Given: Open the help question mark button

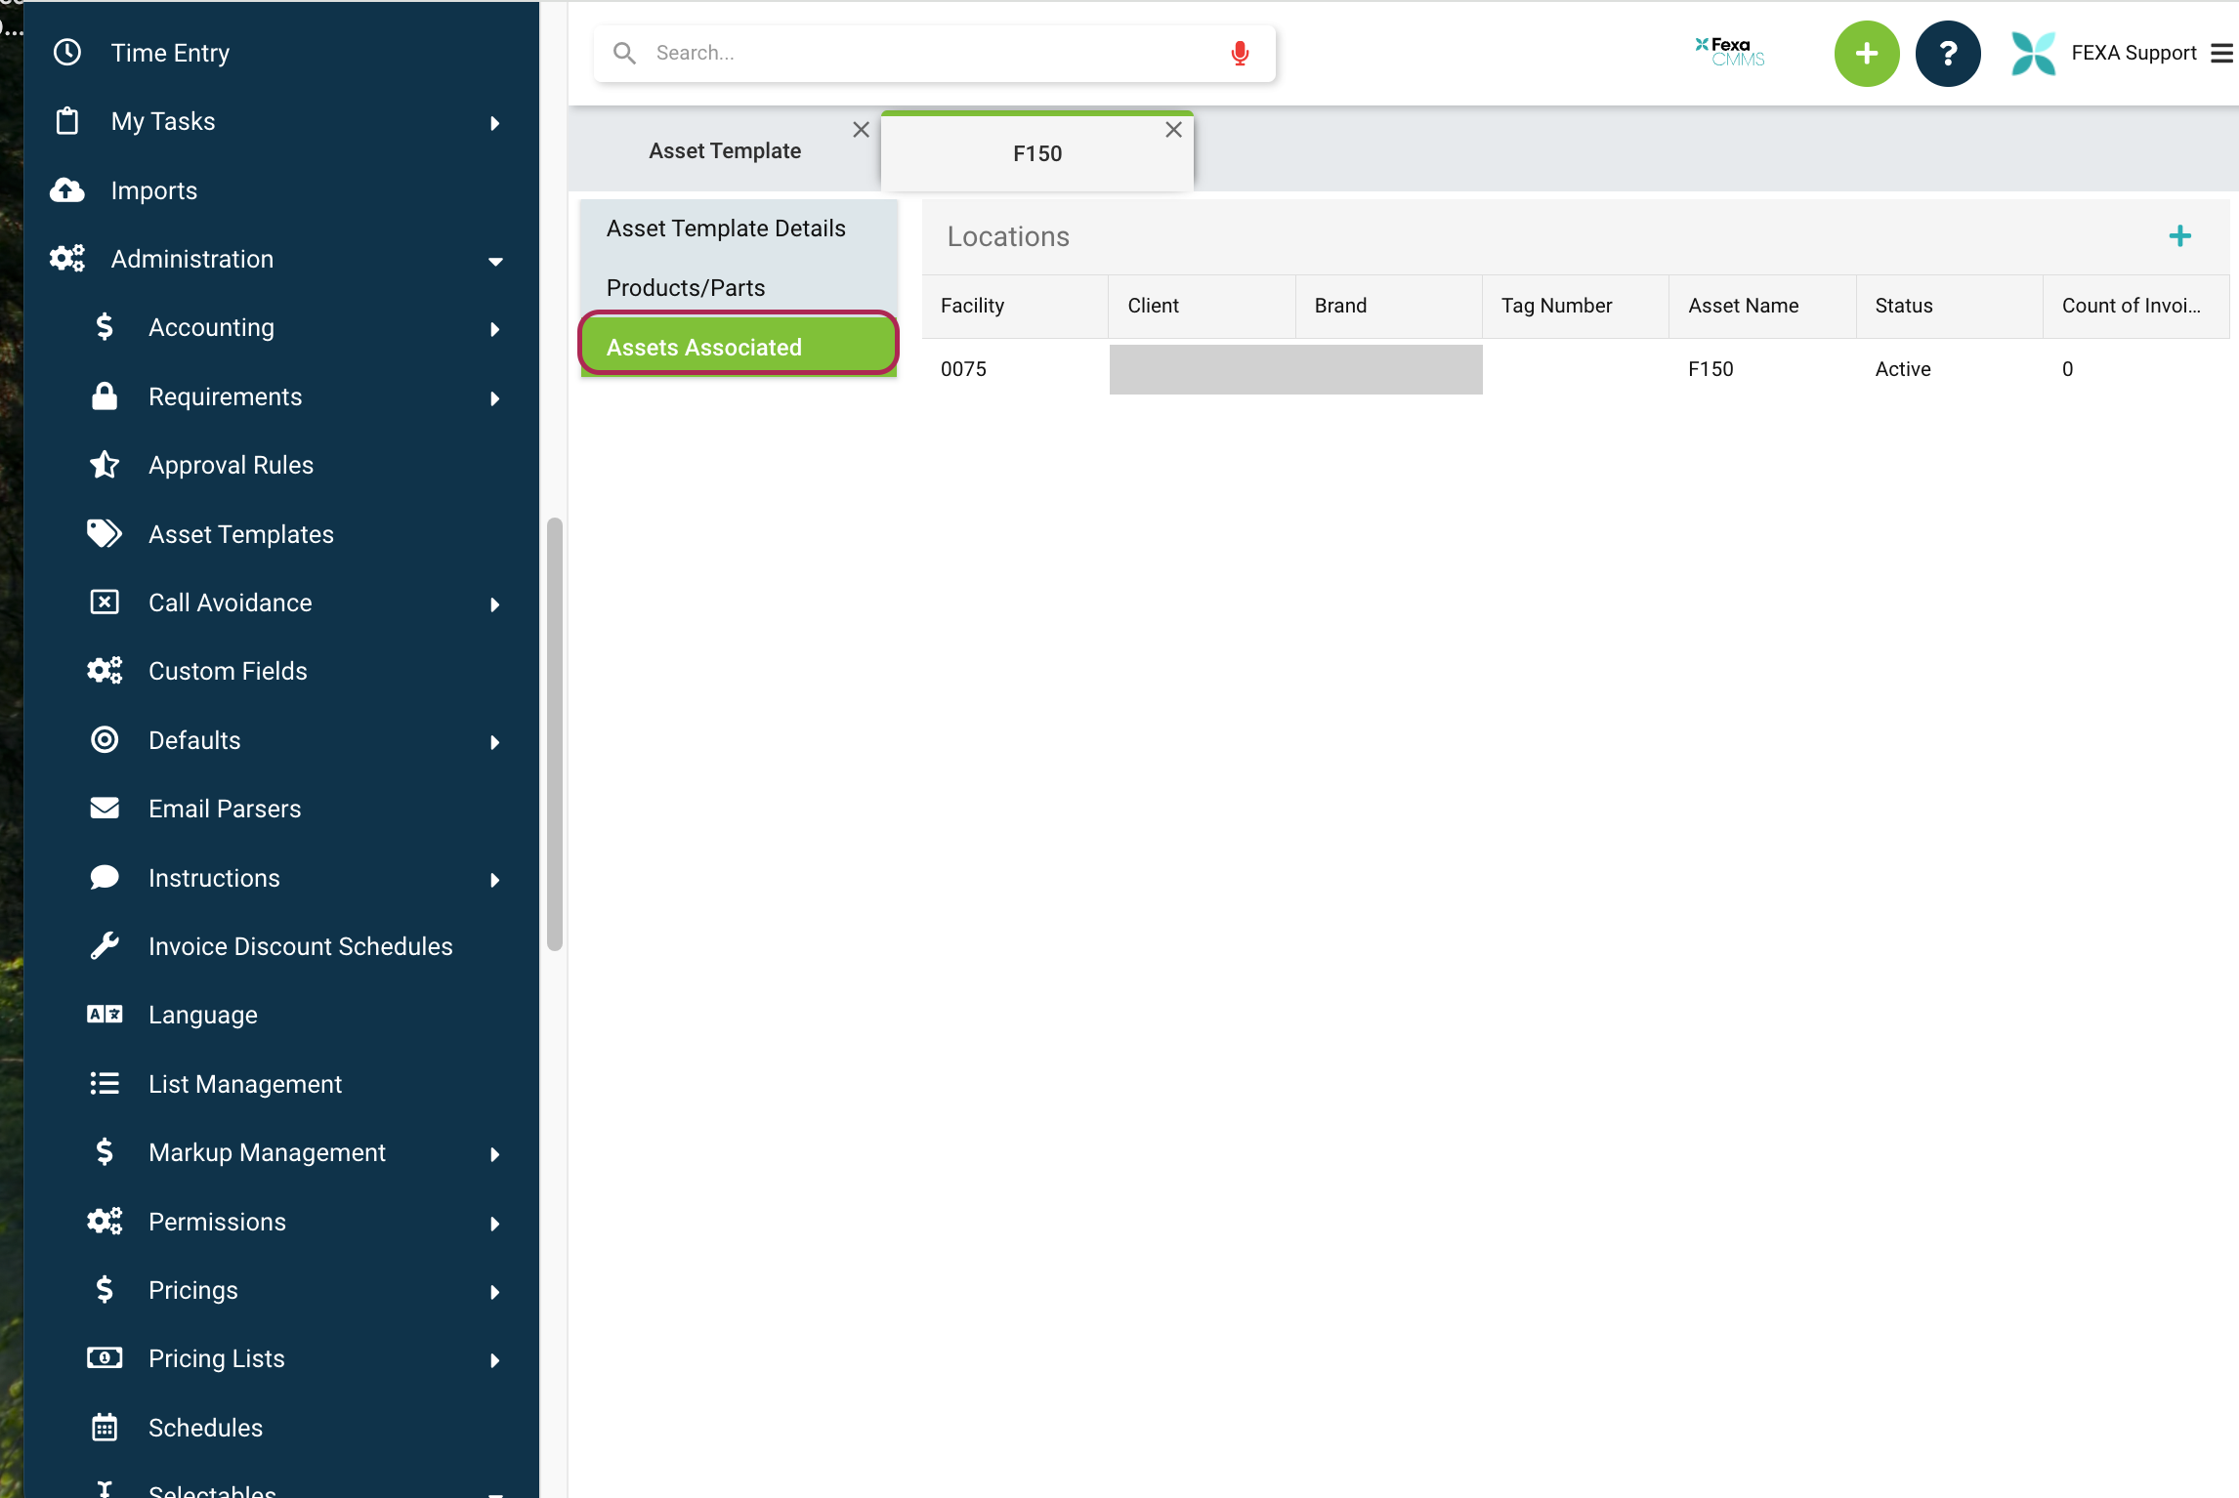Looking at the screenshot, I should click(x=1948, y=54).
